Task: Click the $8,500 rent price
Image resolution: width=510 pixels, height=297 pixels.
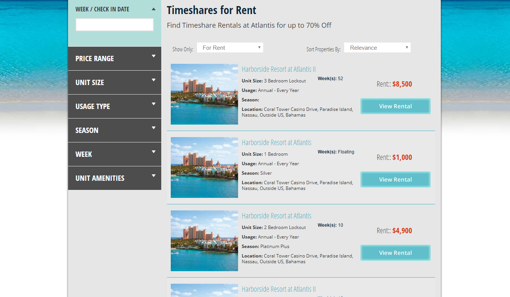Action: pos(402,84)
